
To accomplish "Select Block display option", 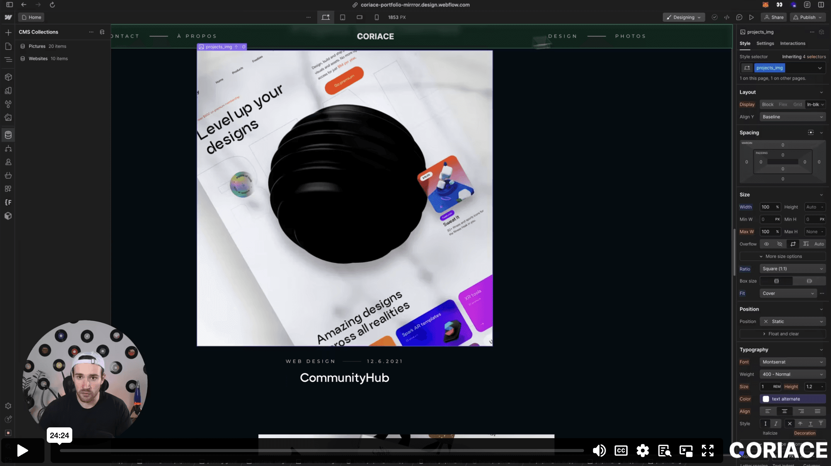I will point(767,104).
